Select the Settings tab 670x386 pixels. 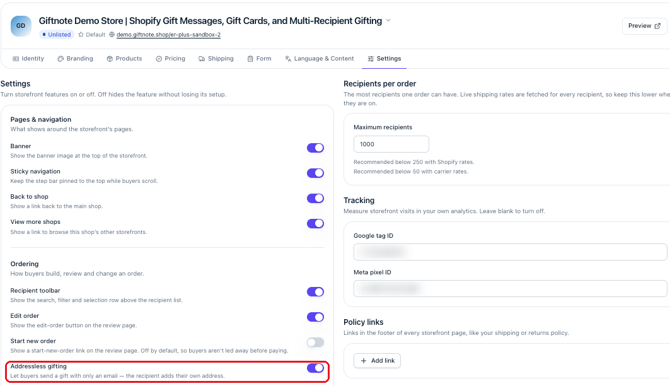384,59
